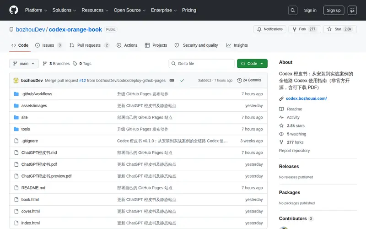Open the README.md file
366x229 pixels.
[33, 188]
